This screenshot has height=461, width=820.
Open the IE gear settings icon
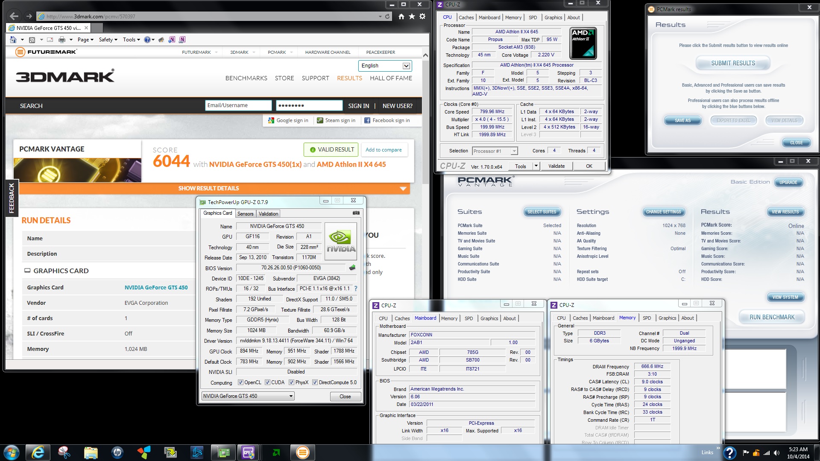(422, 16)
